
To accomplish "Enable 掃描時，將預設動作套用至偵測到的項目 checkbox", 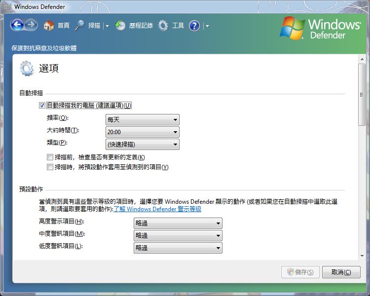I will pos(50,167).
